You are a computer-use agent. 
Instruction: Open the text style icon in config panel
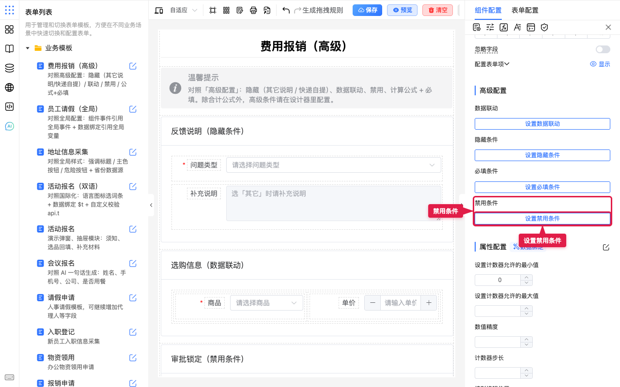pyautogui.click(x=517, y=28)
